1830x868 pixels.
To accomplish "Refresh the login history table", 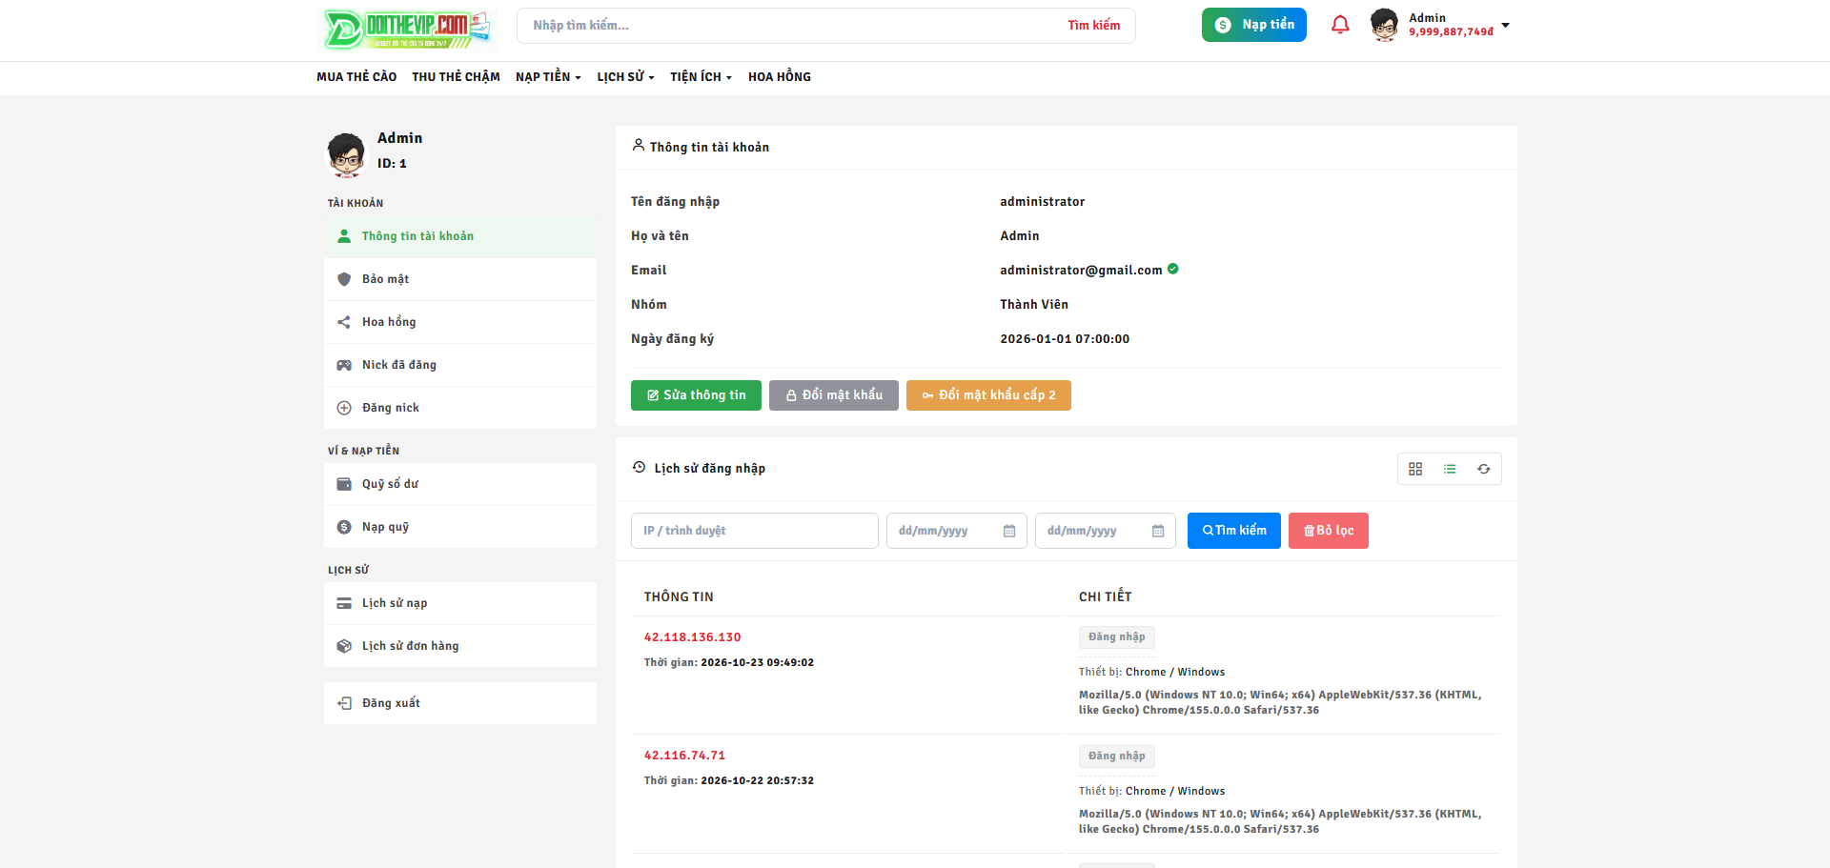I will [1484, 469].
